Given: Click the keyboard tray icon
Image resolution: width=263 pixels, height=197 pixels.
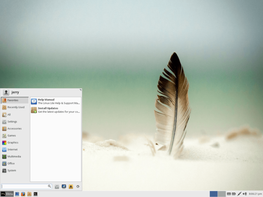Looking at the screenshot, I should click(229, 194).
